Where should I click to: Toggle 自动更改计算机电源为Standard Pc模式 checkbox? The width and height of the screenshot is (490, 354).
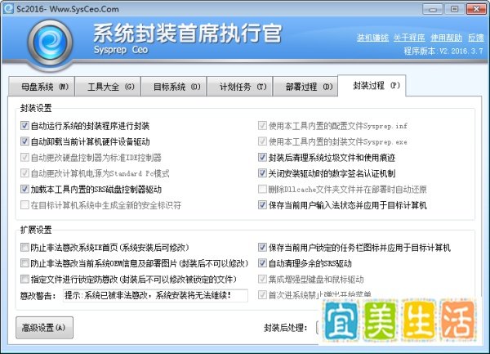(24, 173)
